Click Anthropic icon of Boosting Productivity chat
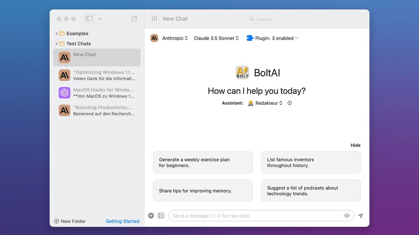The height and width of the screenshot is (235, 419). click(65, 110)
